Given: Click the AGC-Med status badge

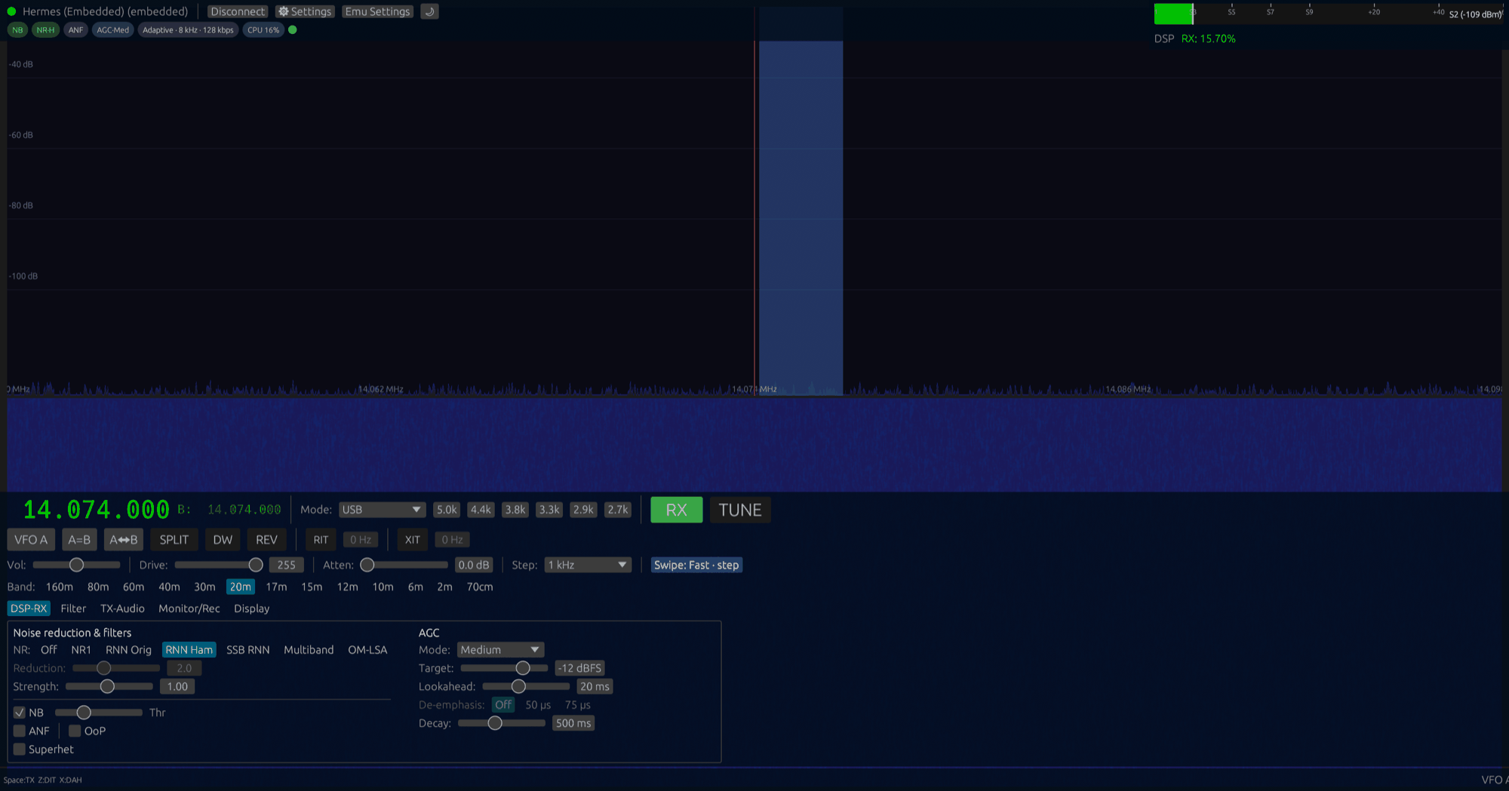Looking at the screenshot, I should click(112, 30).
